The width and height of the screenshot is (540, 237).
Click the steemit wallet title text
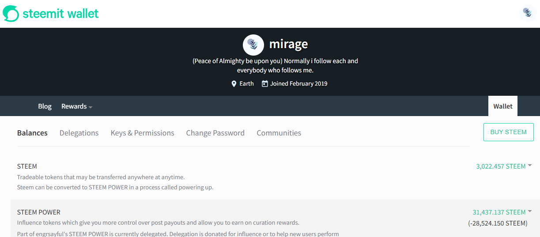pos(60,14)
